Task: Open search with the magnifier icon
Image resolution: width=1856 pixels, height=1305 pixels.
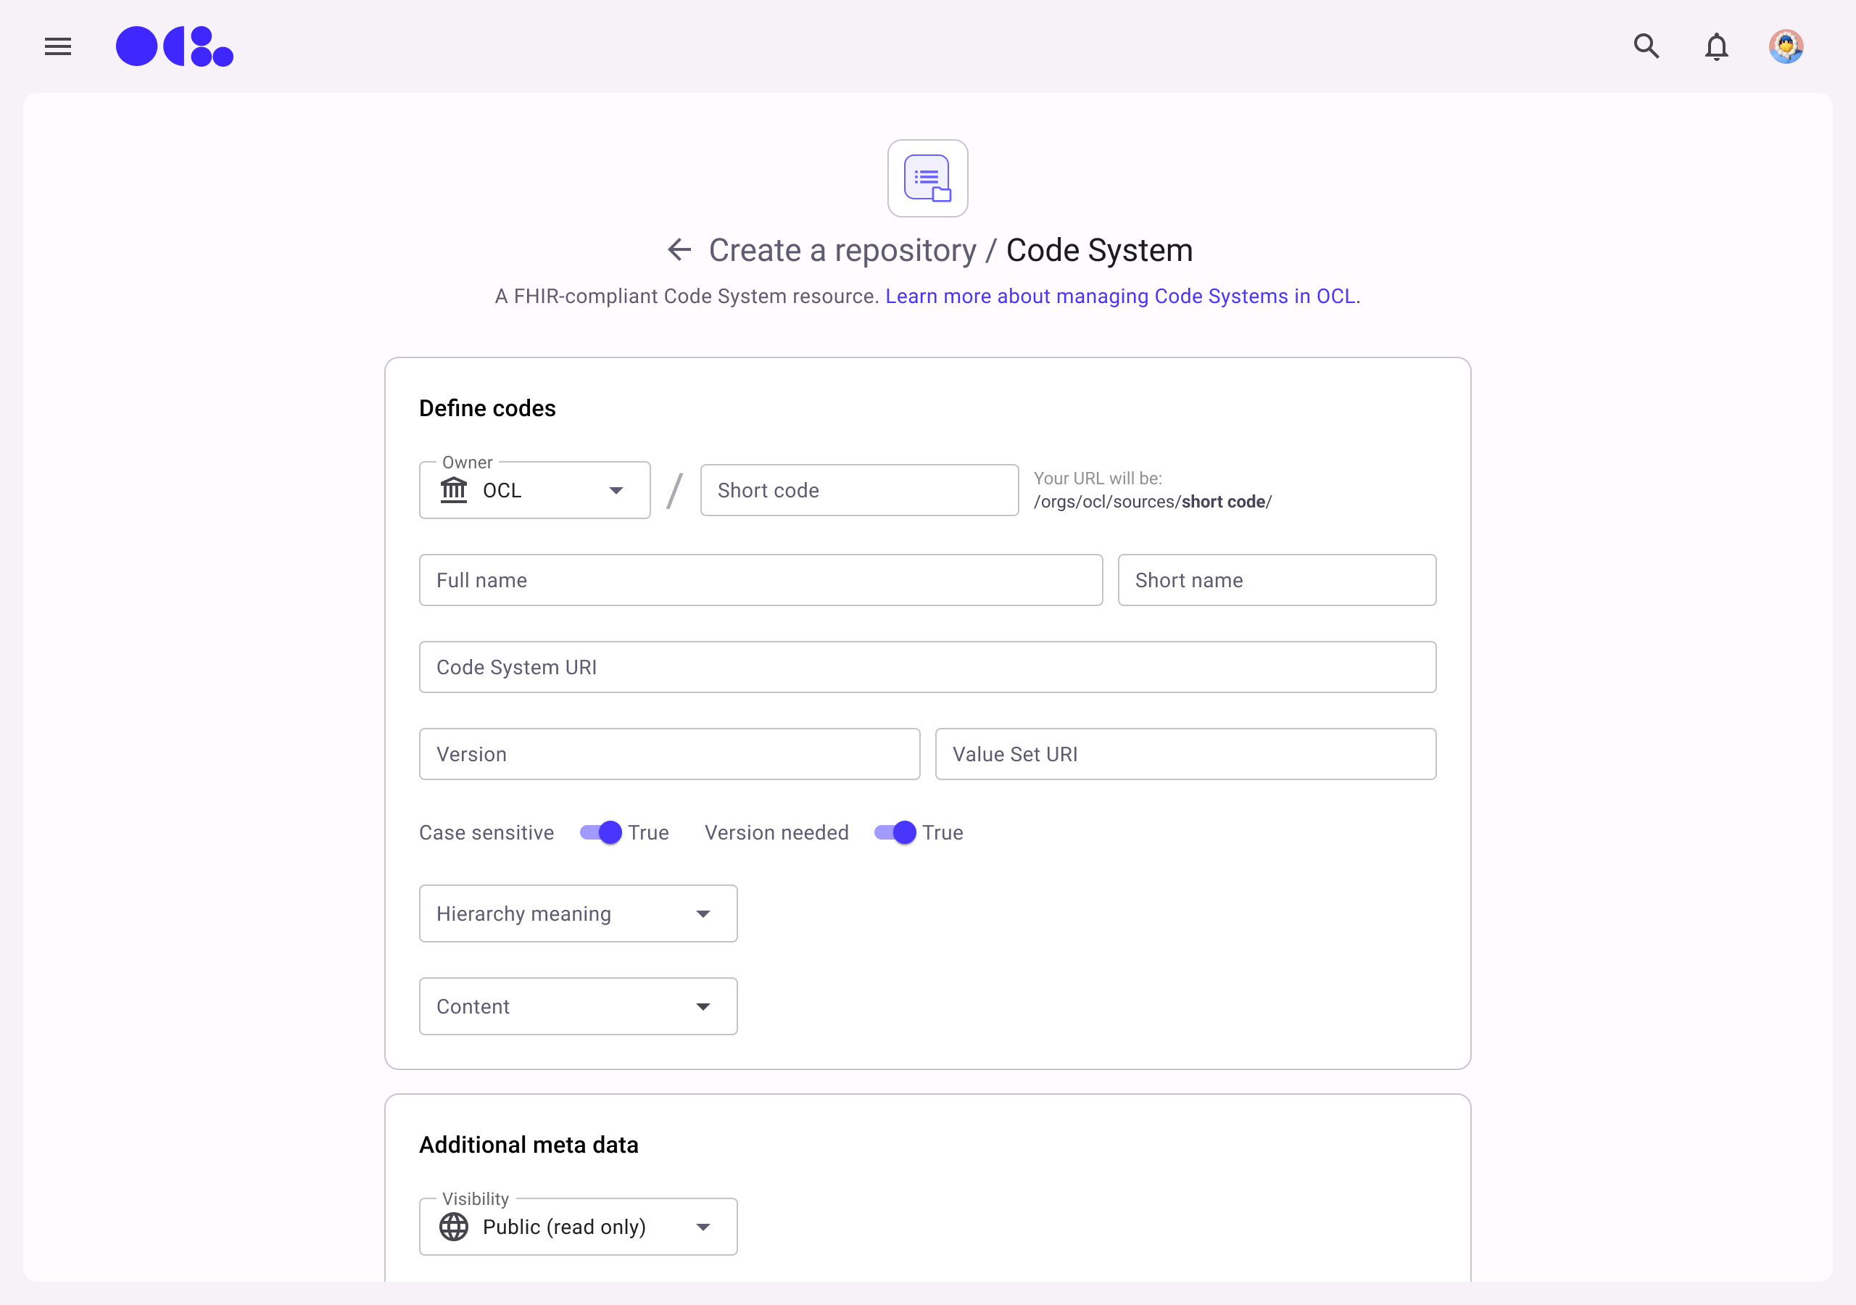Action: point(1646,47)
